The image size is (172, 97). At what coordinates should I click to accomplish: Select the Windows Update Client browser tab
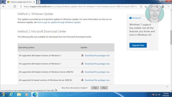click(21, 2)
